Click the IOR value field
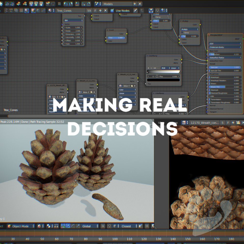Viewport: 244px width, 244px height. coord(225,96)
